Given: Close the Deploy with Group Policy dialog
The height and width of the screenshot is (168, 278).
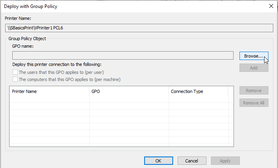Looking at the screenshot, I should [271, 6].
